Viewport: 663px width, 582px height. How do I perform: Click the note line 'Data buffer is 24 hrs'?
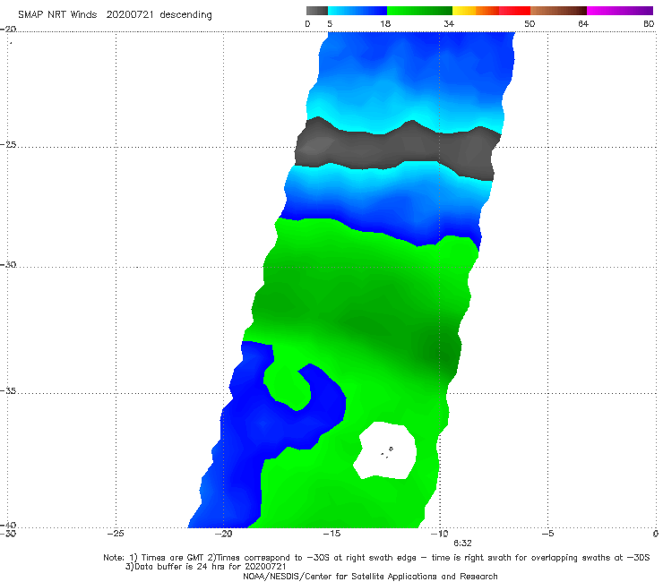coord(205,567)
